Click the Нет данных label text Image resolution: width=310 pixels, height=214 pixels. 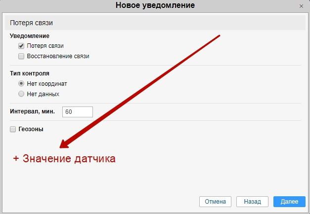point(43,94)
